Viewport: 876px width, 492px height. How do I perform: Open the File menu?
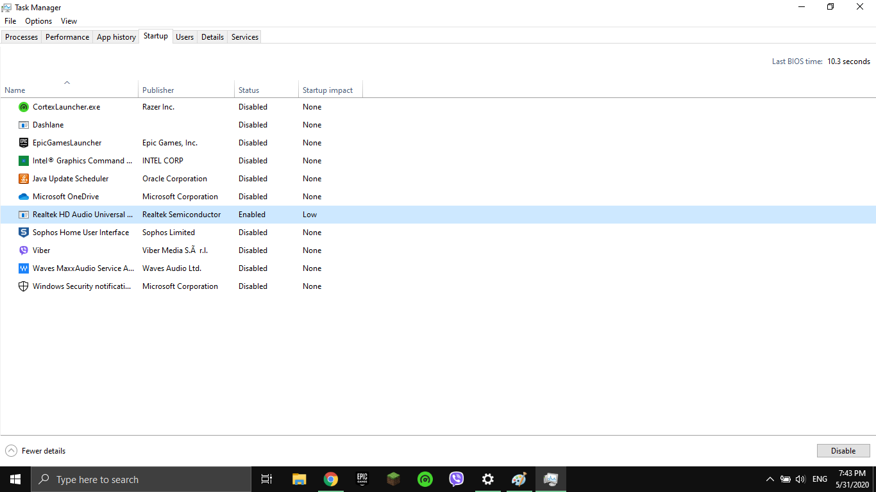point(10,21)
